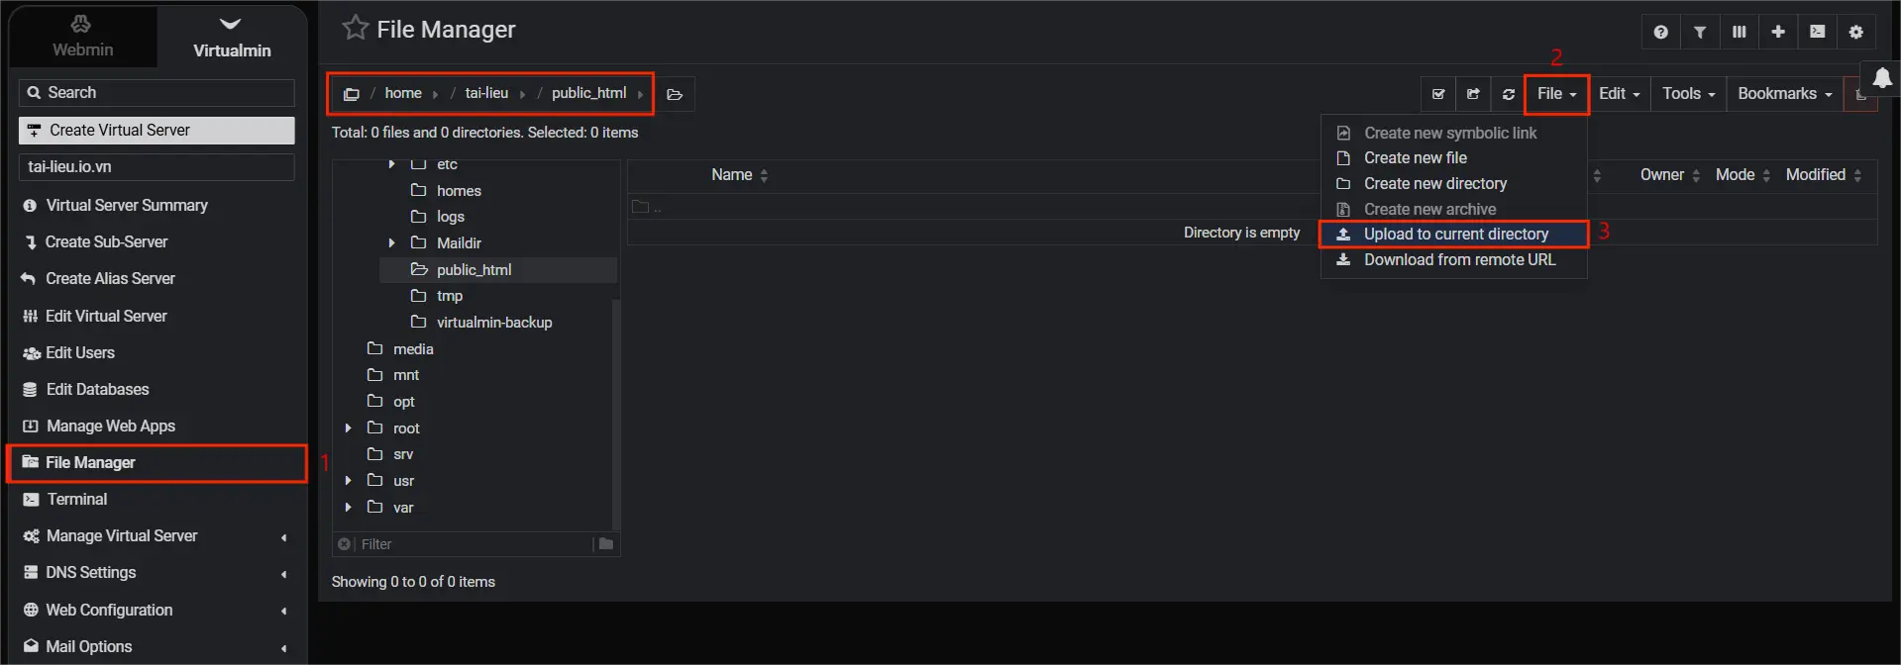Sort by the Owner column
Viewport: 1901px width, 665px height.
pos(1670,175)
